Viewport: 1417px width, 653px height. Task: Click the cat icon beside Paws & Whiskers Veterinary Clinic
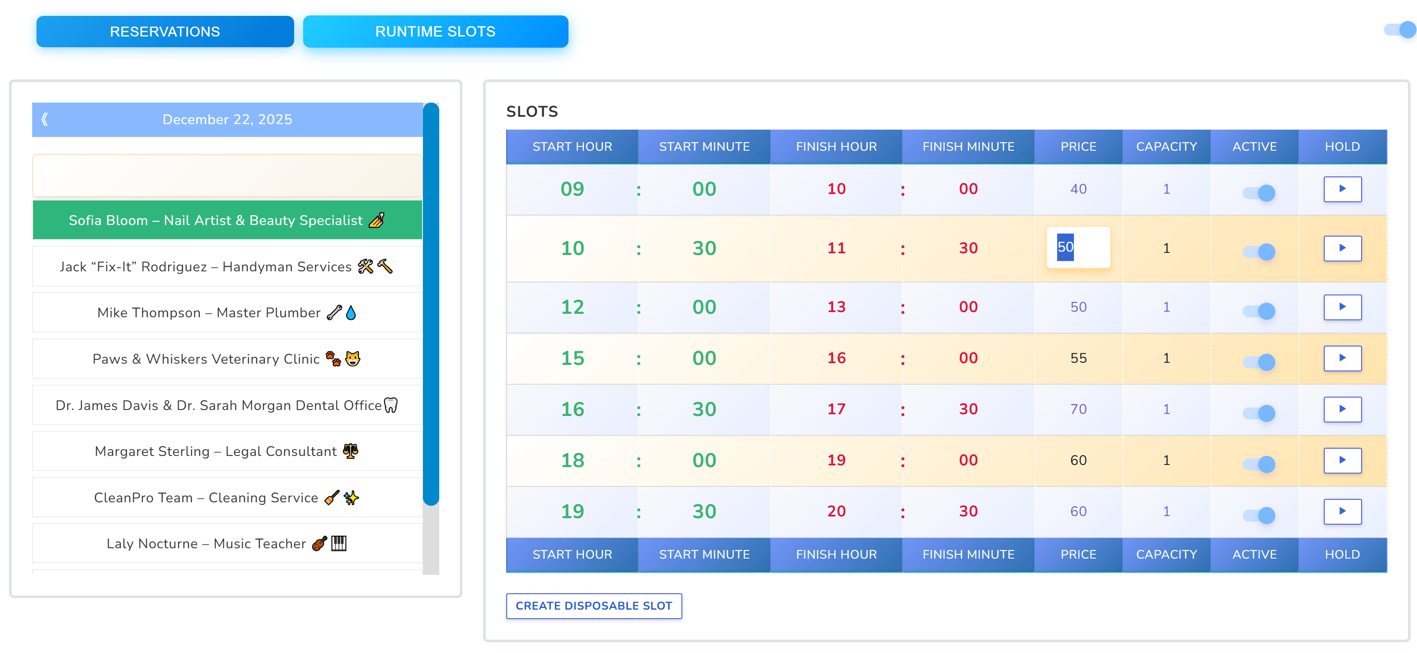pos(353,358)
